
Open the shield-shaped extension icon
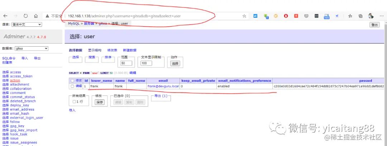pos(306,16)
